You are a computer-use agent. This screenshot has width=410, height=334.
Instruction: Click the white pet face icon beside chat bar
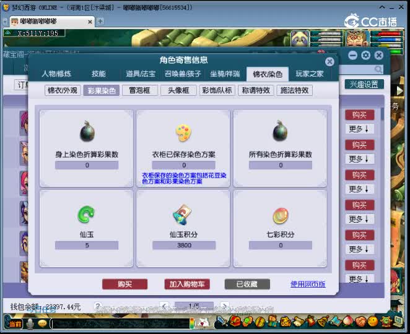pyautogui.click(x=203, y=323)
